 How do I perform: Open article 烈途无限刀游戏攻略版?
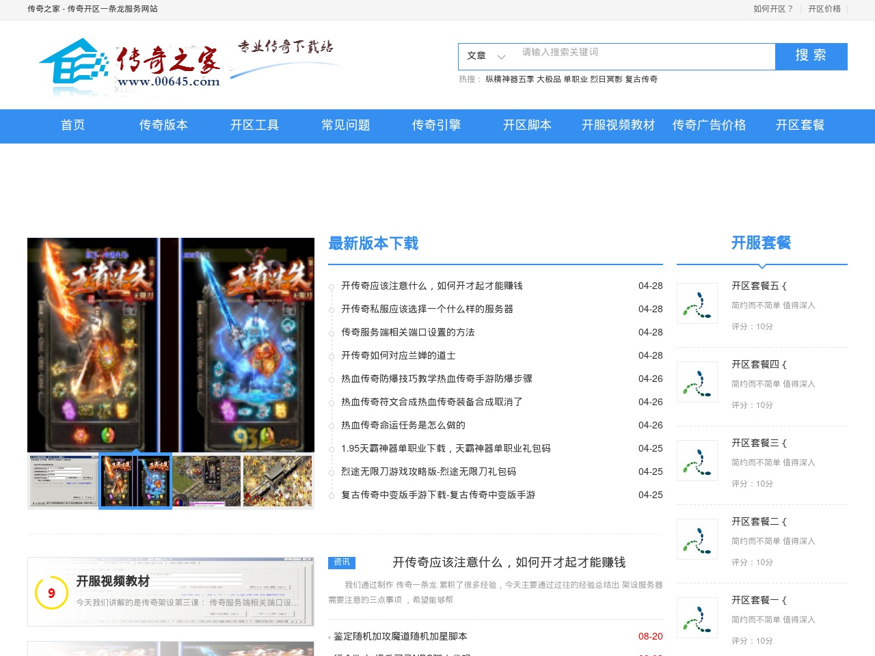point(429,472)
